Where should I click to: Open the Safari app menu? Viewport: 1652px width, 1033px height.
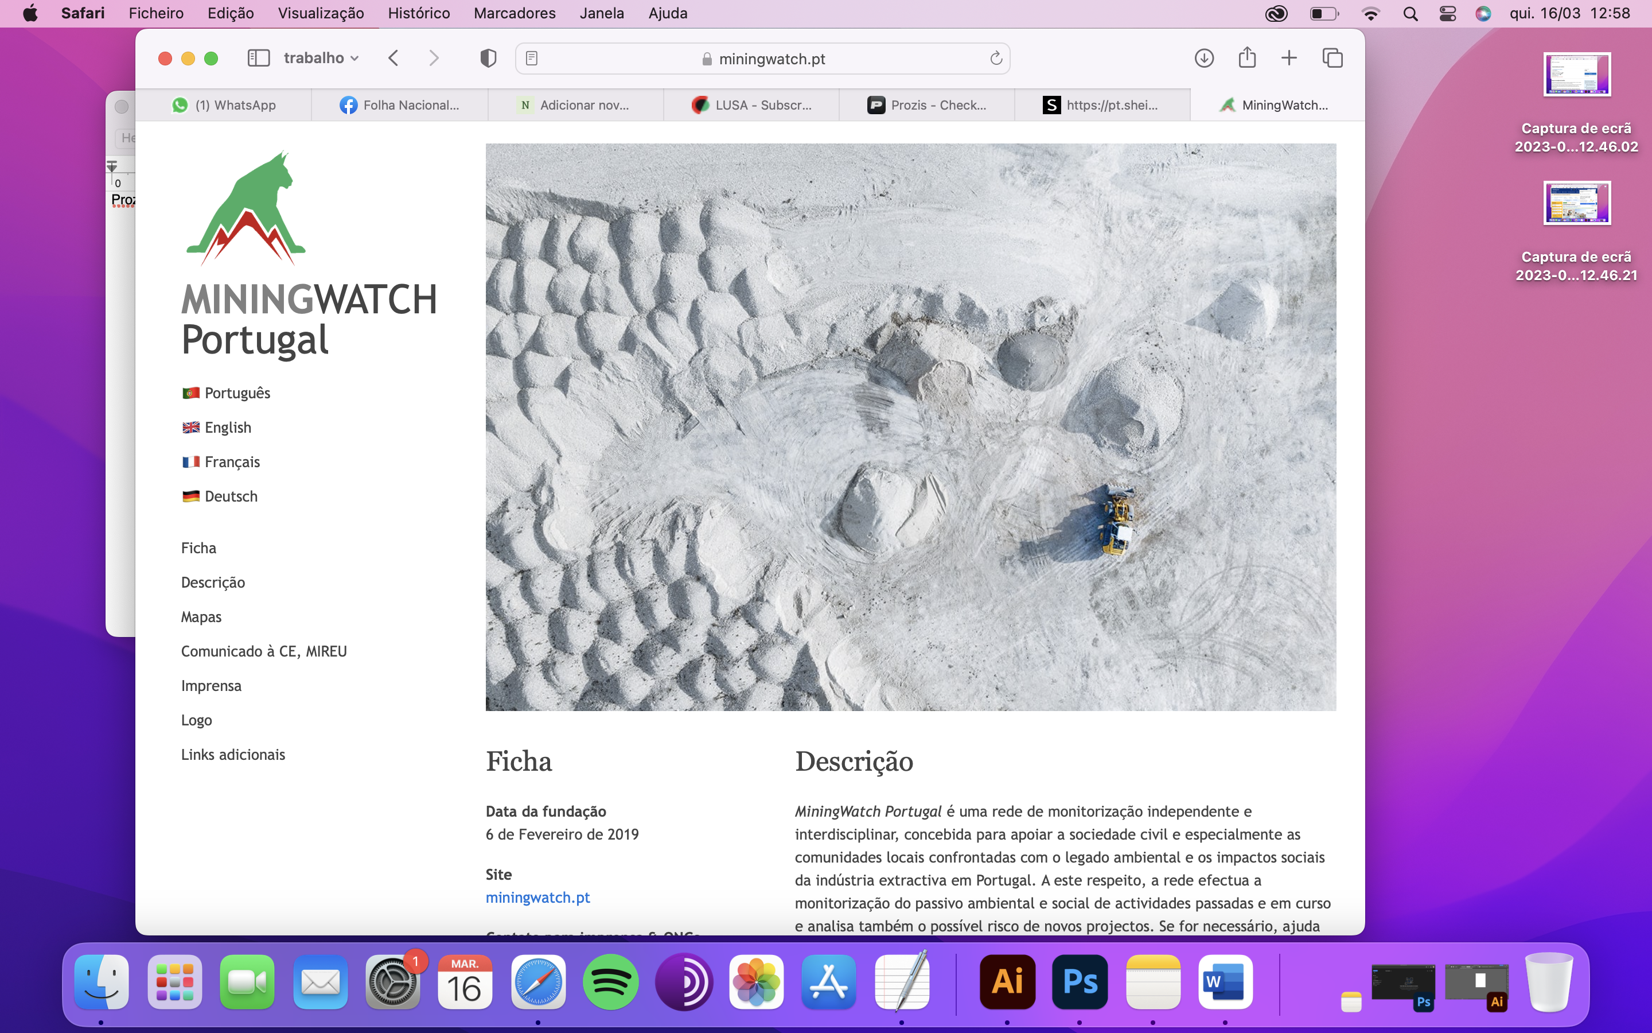coord(83,13)
